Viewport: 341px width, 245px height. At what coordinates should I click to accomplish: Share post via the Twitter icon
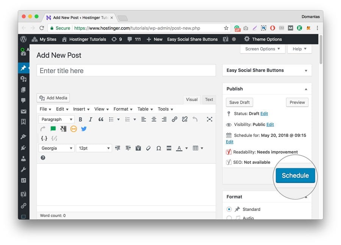pyautogui.click(x=83, y=129)
